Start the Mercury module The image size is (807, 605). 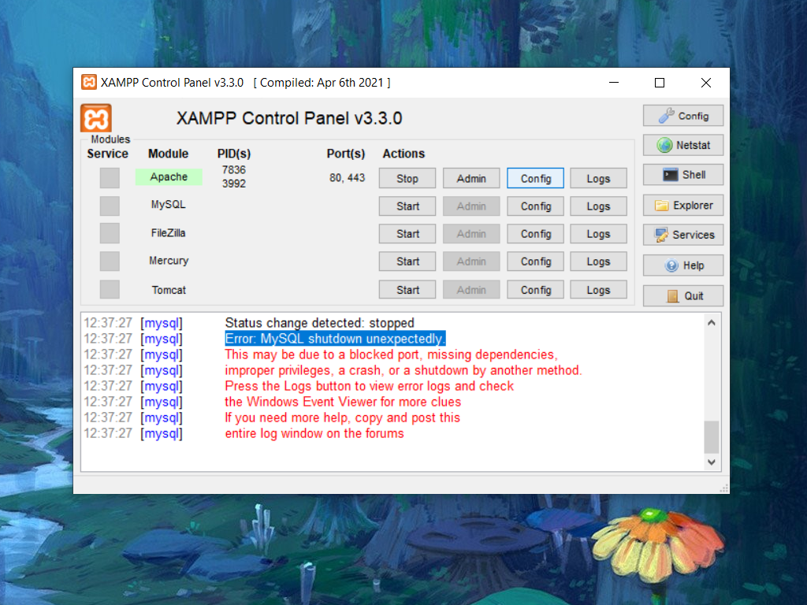pos(407,262)
